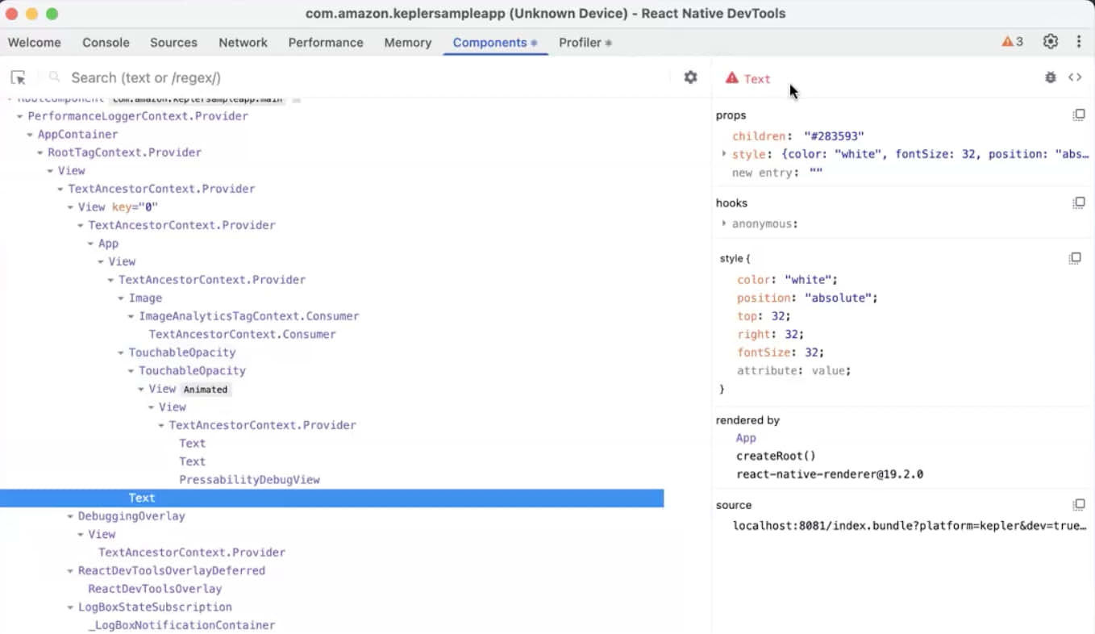Collapse the LogBoxStateSubscription node
Image resolution: width=1095 pixels, height=634 pixels.
(71, 607)
